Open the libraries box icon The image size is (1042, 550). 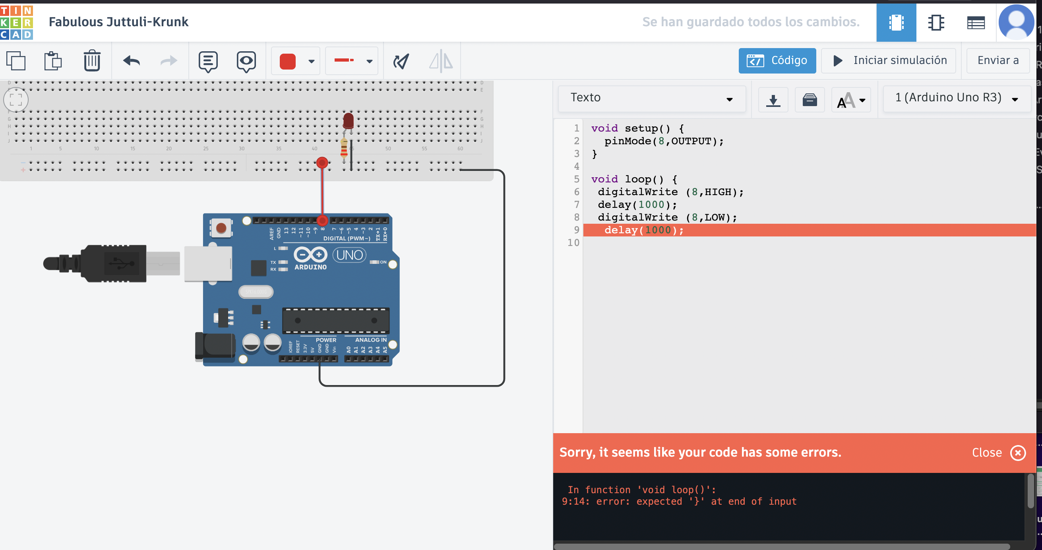[810, 99]
